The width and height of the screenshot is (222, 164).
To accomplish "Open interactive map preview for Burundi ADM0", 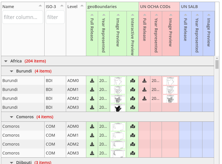I will [133, 81].
